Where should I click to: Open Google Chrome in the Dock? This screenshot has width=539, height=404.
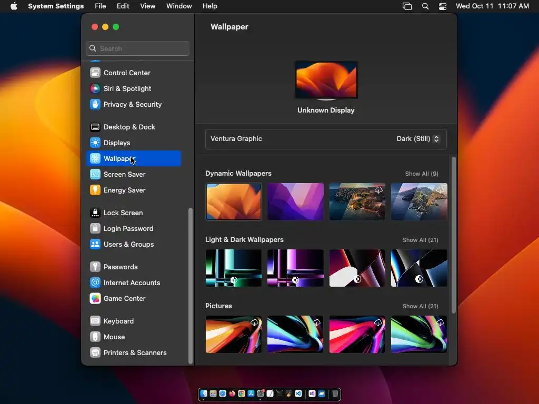[x=241, y=393]
